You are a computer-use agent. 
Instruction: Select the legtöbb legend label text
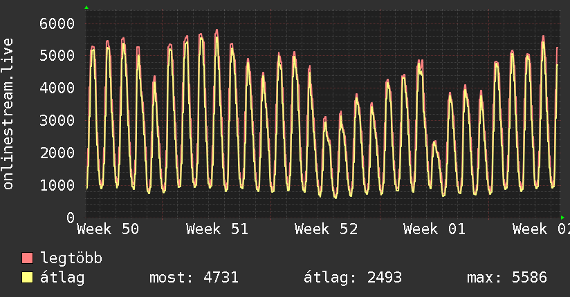pos(71,259)
